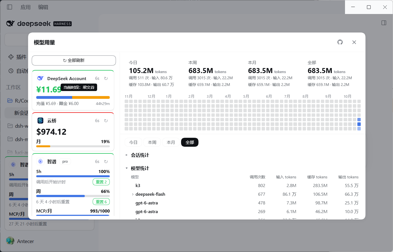Image resolution: width=393 pixels, height=252 pixels.
Task: Click the DeepSeek balance progress bar
Action: click(73, 97)
